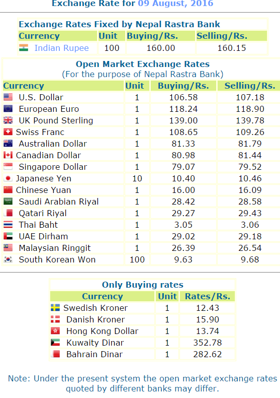Select the U.S. Dollar buying rate 106.58
Viewport: 280px width, 398px height.
183,97
